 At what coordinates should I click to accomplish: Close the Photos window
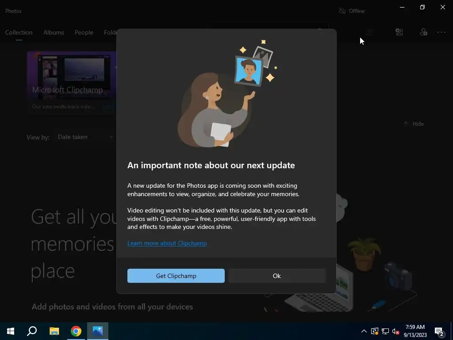pyautogui.click(x=442, y=7)
